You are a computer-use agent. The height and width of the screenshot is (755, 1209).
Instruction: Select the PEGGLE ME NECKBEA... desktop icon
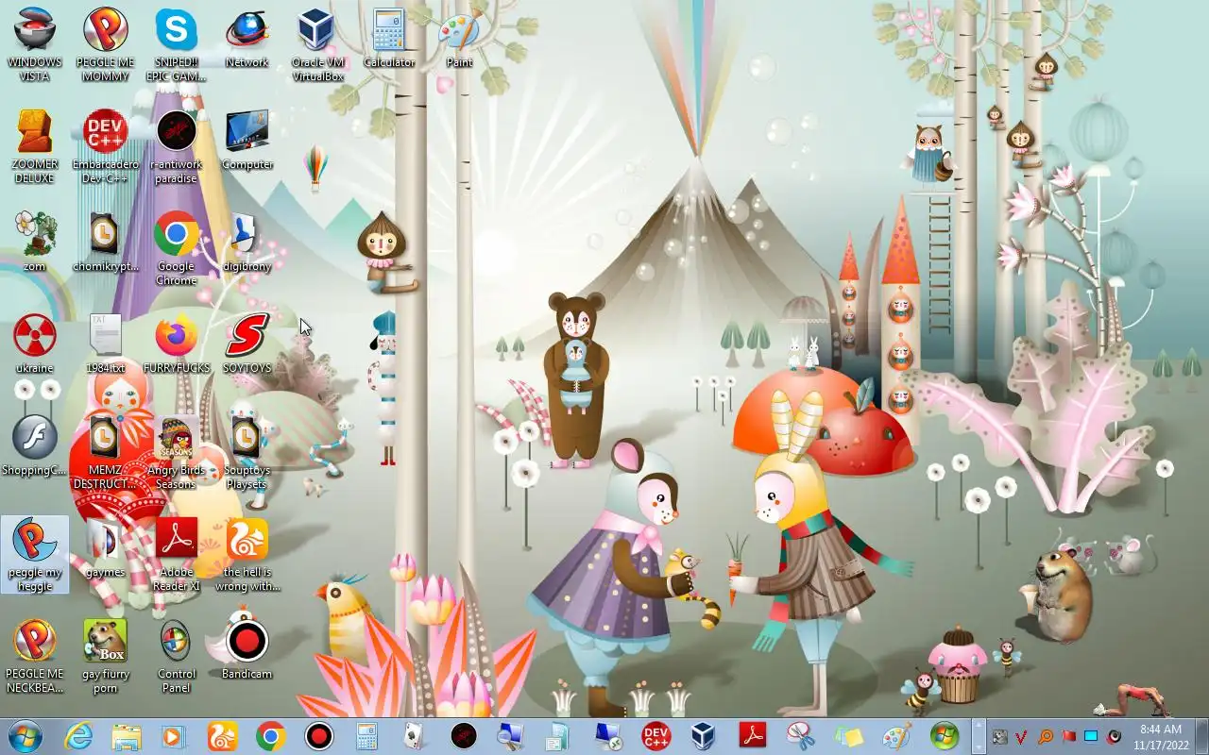coord(35,656)
